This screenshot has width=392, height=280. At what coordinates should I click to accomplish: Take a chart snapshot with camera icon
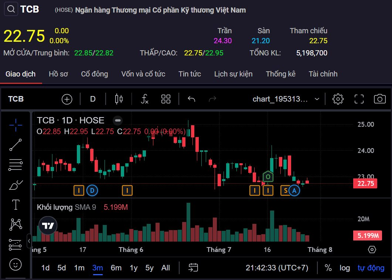[x=380, y=99]
